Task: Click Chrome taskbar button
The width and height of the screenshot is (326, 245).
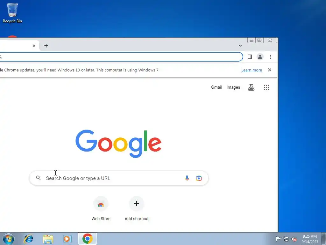Action: coord(88,239)
